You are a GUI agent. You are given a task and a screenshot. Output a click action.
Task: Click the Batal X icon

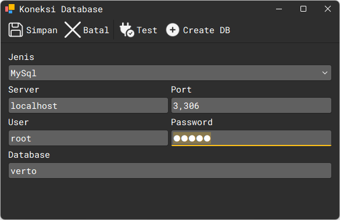point(73,30)
